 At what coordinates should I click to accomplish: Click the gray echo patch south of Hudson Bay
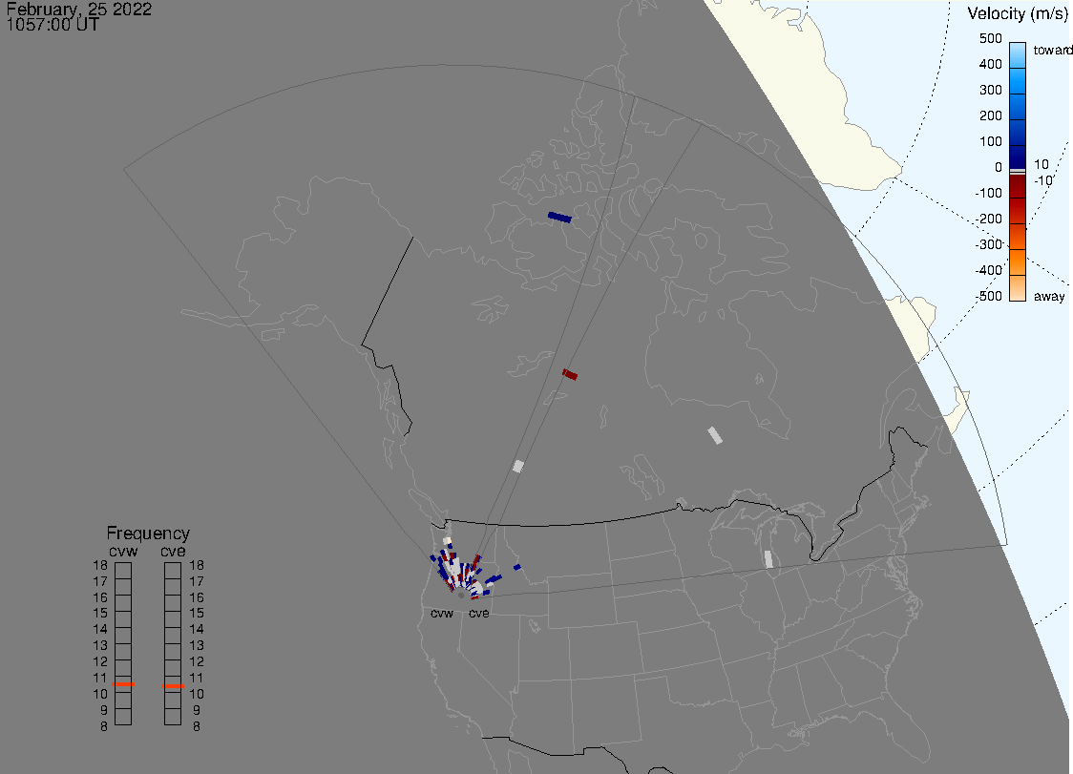pyautogui.click(x=714, y=435)
